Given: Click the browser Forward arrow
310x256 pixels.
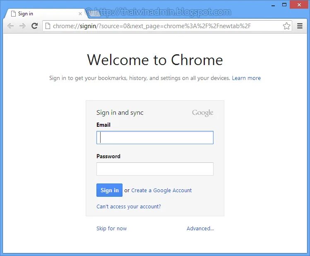Looking at the screenshot, I should pyautogui.click(x=22, y=26).
